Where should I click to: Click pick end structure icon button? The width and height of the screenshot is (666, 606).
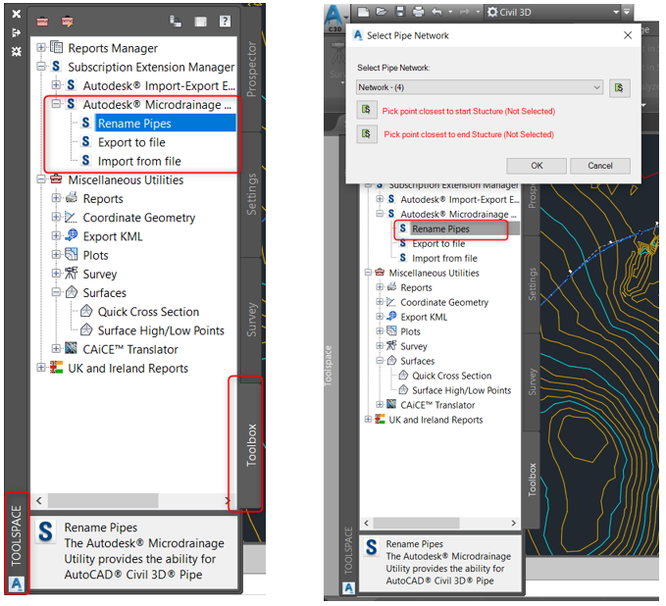click(366, 134)
